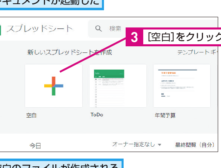Screen dimensions: 221x168
Task: Click the スプレッドシート app title
Action: [x=40, y=29]
